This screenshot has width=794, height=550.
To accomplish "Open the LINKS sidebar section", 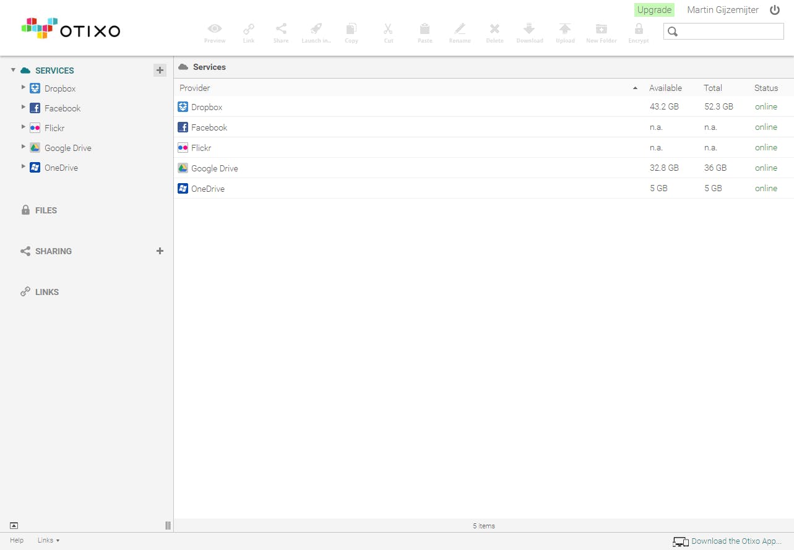I will pos(47,292).
